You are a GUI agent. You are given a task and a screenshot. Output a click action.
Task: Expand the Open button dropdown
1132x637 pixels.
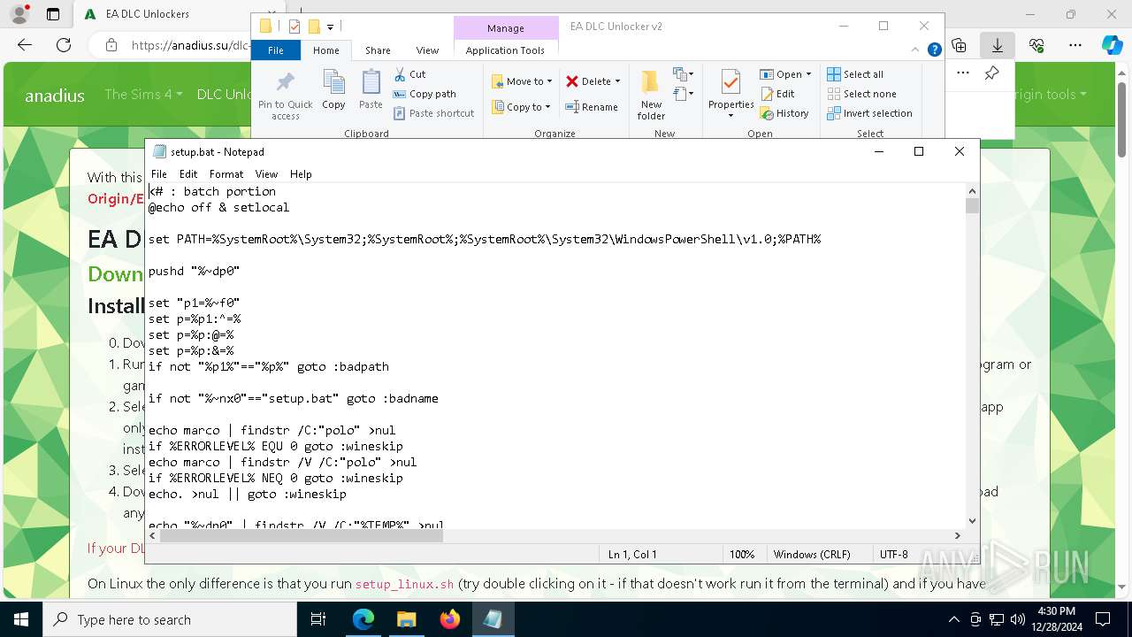(x=808, y=74)
